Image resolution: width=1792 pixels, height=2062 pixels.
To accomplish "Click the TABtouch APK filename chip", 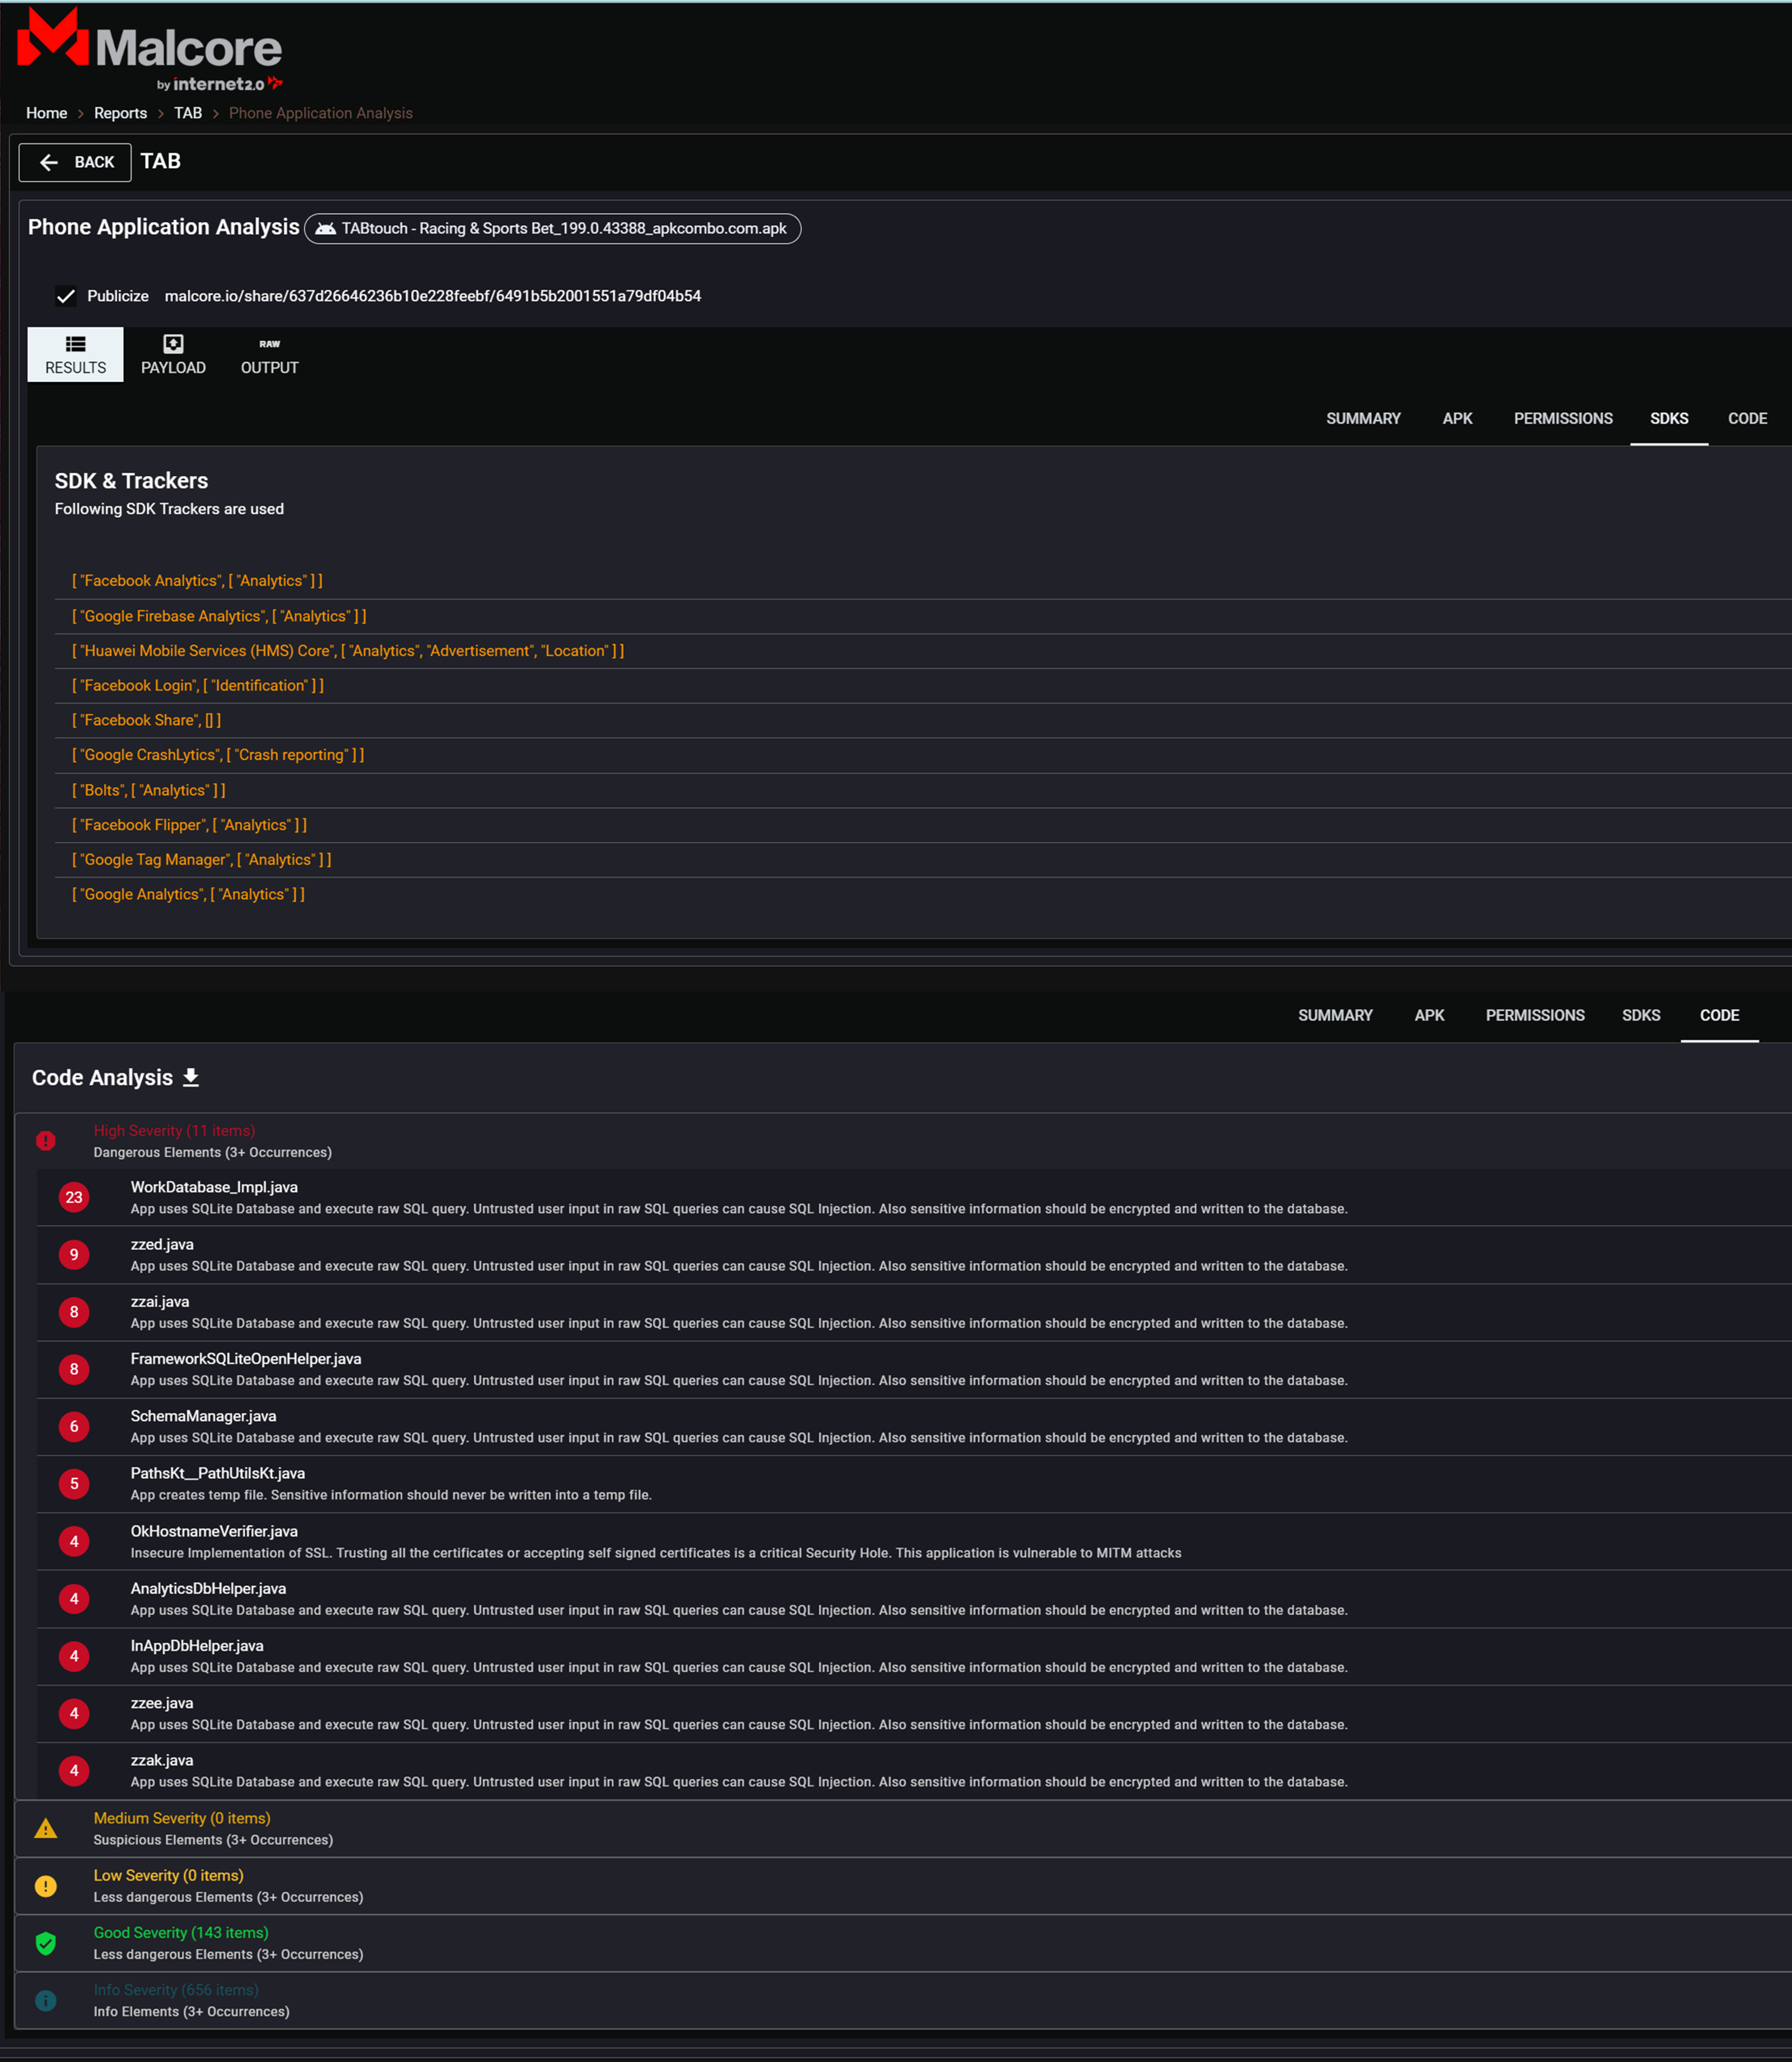I will [552, 229].
